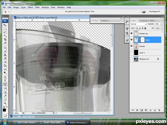Select the Slice tool
Screen dimensions: 167x125
(5, 43)
